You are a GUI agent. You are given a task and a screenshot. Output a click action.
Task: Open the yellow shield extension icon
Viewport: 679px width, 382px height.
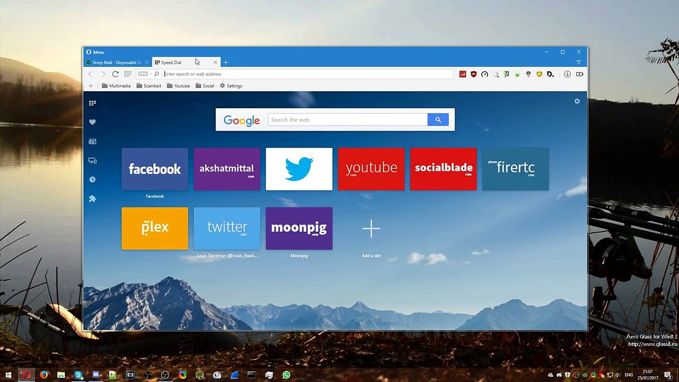point(539,74)
